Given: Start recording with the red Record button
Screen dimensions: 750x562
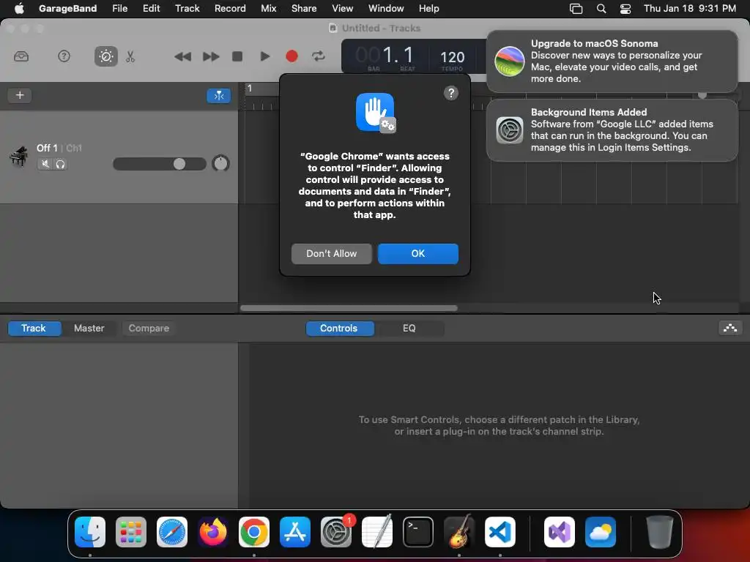Looking at the screenshot, I should point(292,56).
